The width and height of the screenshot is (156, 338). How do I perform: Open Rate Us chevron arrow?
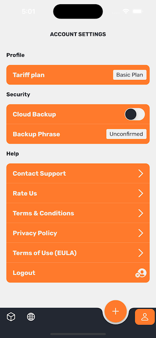(x=141, y=194)
